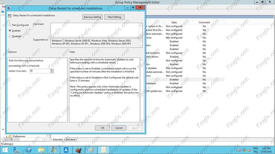
Task: Open File Explorer from the taskbar
Action: (41, 150)
